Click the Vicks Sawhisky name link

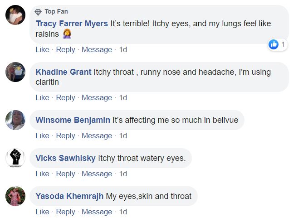point(65,158)
